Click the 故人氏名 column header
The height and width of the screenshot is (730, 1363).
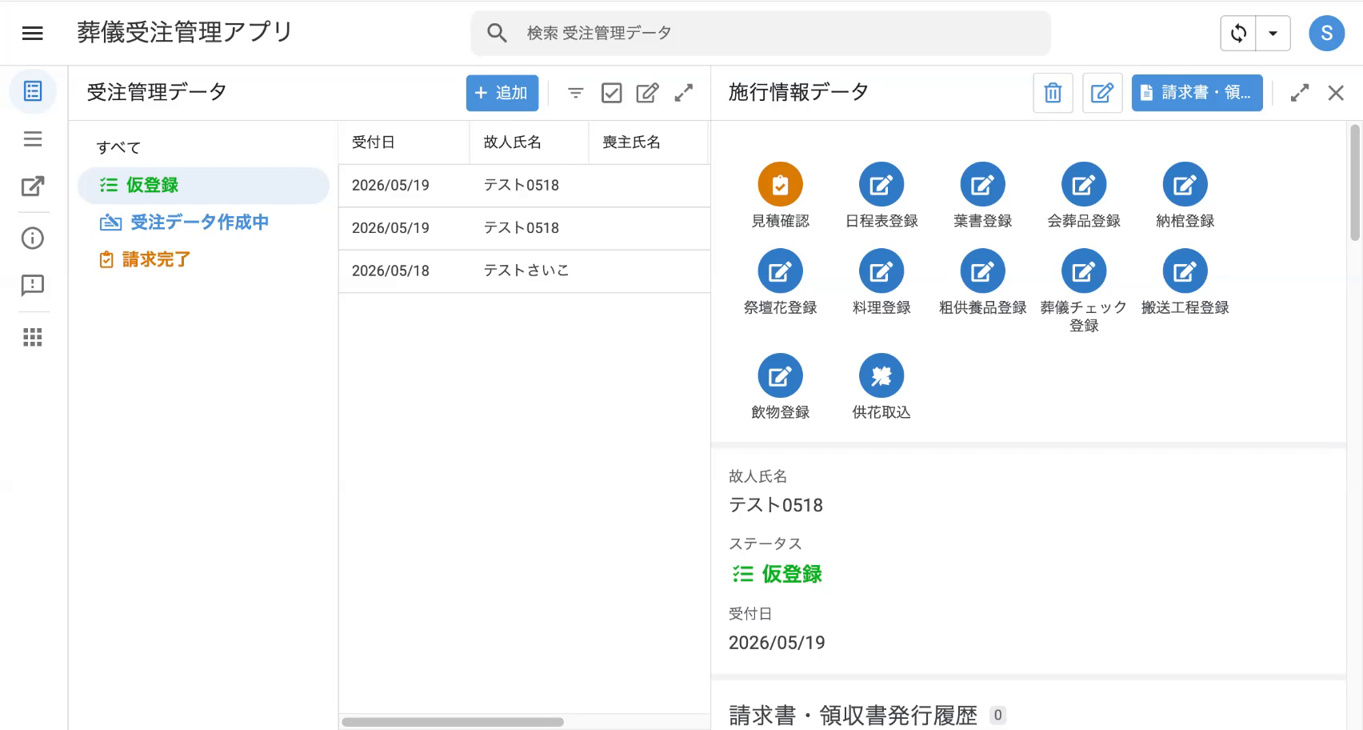(x=513, y=142)
